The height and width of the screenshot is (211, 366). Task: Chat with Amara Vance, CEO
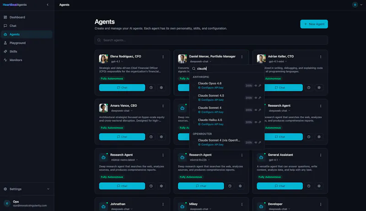pyautogui.click(x=122, y=137)
